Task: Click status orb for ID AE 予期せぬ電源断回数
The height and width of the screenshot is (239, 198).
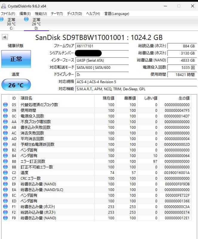Action: (x=5, y=144)
